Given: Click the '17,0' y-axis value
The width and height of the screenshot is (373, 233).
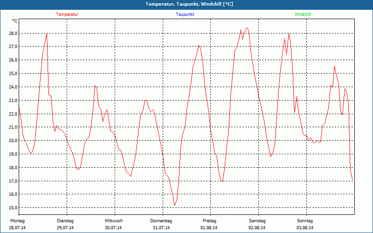Looking at the screenshot, I should (14, 181).
